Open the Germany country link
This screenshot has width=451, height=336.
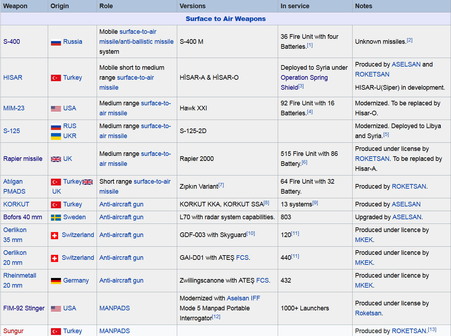click(x=76, y=280)
